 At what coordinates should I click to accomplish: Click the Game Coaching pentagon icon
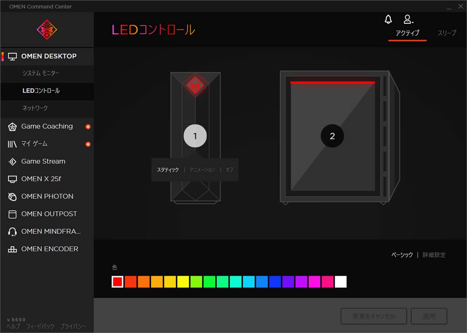pos(12,127)
